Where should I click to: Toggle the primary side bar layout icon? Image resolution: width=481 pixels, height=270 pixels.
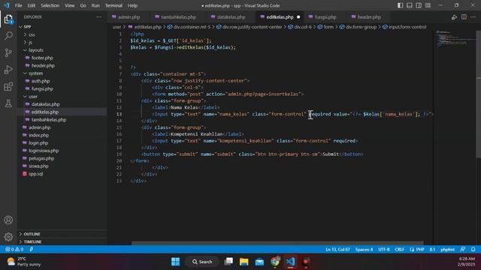(400, 5)
